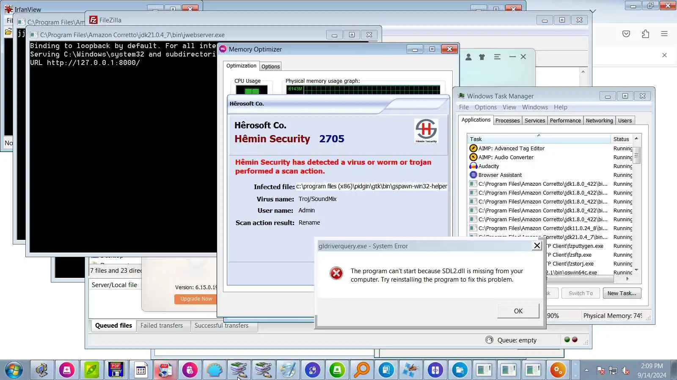
Task: Sort the task list by Task column
Action: point(539,139)
